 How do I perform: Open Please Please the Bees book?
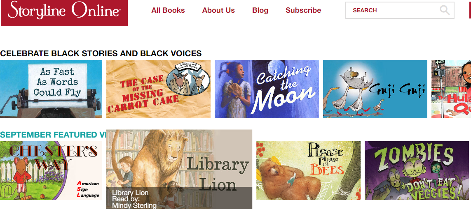[309, 170]
